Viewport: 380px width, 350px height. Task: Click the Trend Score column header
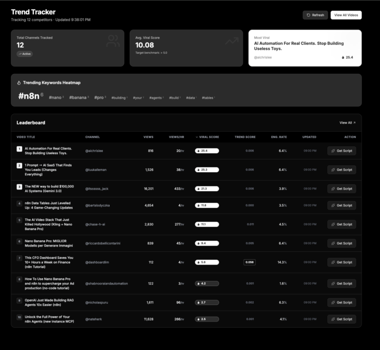coord(245,137)
